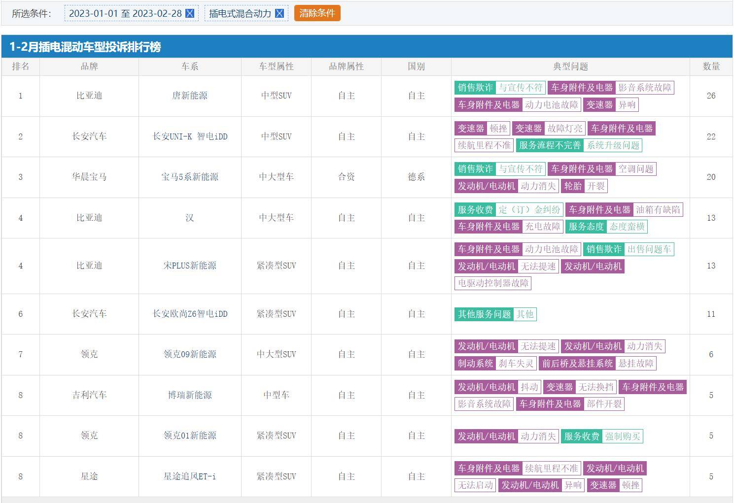
Task: Click the 服务流程不完善 系统升级问题 tag
Action: (579, 145)
